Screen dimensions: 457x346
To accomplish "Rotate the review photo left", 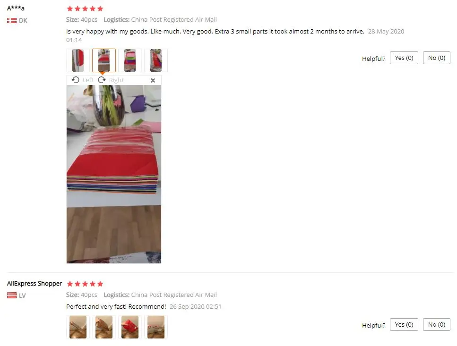I will 83,80.
